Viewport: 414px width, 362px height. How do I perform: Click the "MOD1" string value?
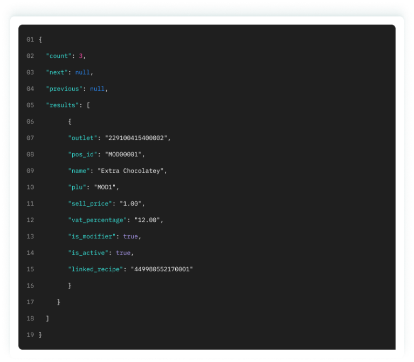106,187
